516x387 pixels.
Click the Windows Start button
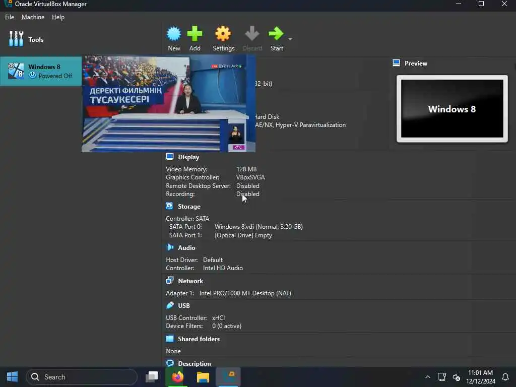pyautogui.click(x=13, y=376)
